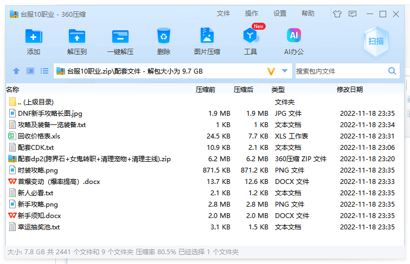The width and height of the screenshot is (410, 264).
Task: Sort by the 修改日期 column header
Action: coord(350,90)
